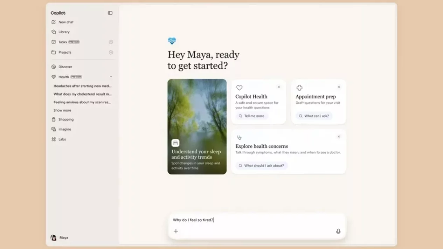Click the Appointment prep card title
This screenshot has height=249, width=443.
tap(316, 97)
